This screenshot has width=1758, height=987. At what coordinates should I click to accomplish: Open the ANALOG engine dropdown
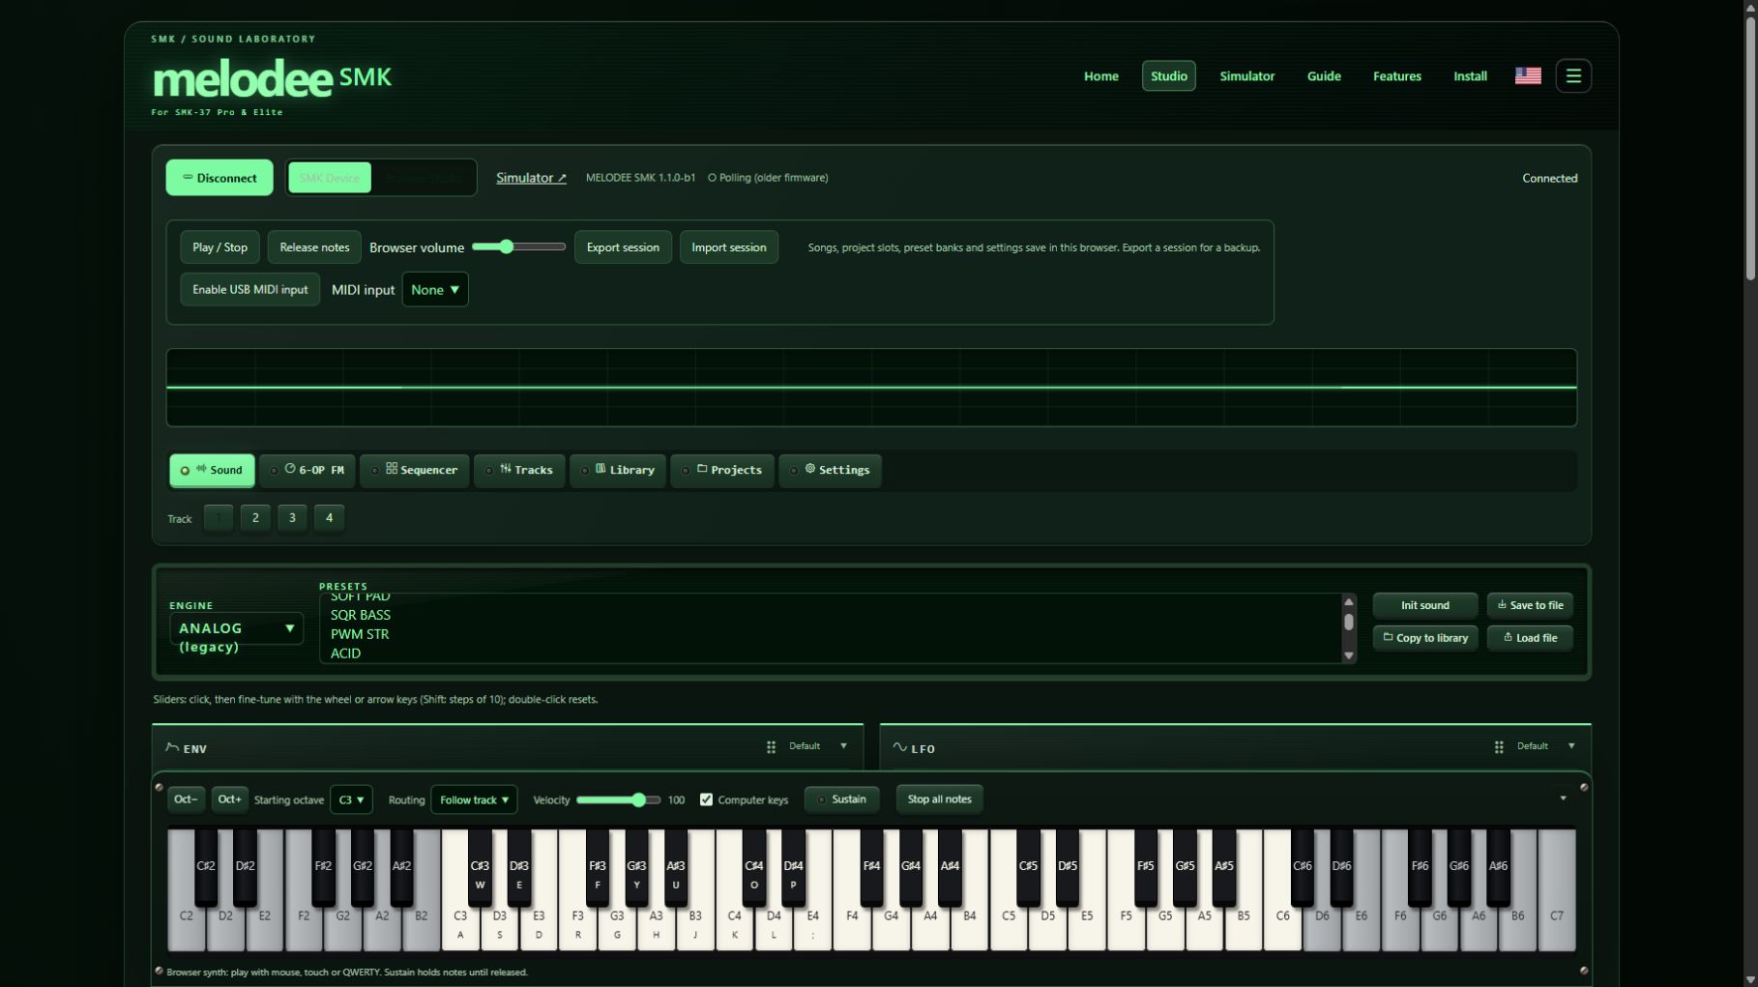point(237,629)
